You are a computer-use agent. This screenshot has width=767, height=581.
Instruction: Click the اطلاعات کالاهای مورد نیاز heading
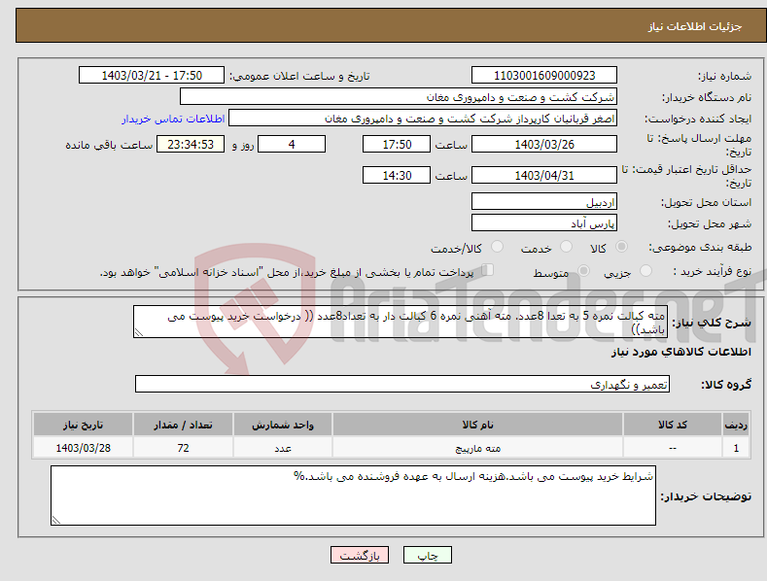(680, 352)
